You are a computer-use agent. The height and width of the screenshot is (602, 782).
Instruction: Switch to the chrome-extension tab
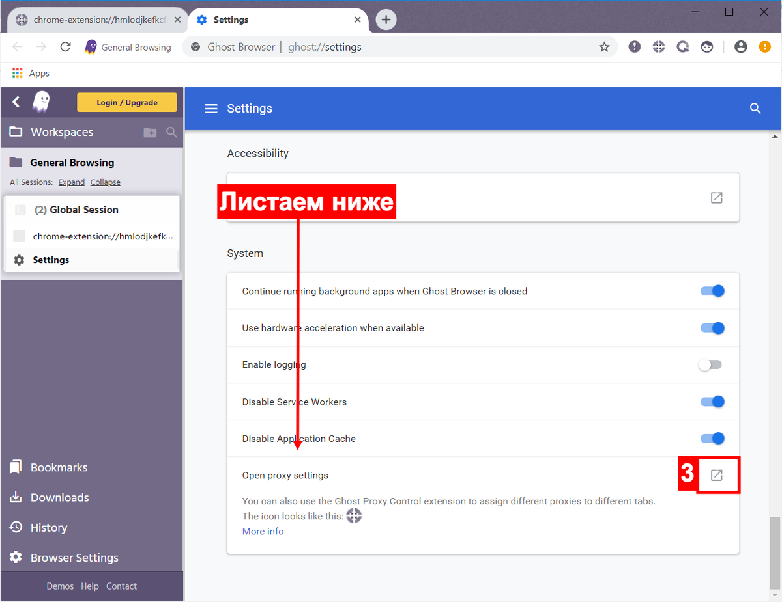[x=96, y=20]
